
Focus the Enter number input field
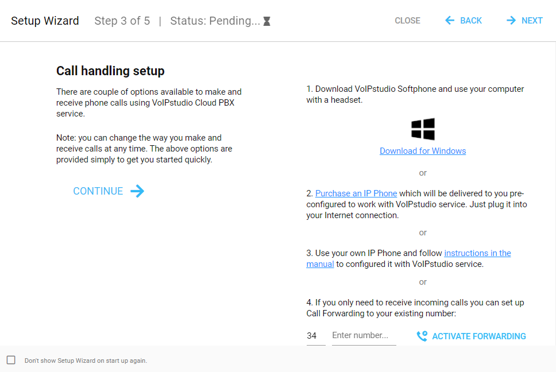click(364, 335)
